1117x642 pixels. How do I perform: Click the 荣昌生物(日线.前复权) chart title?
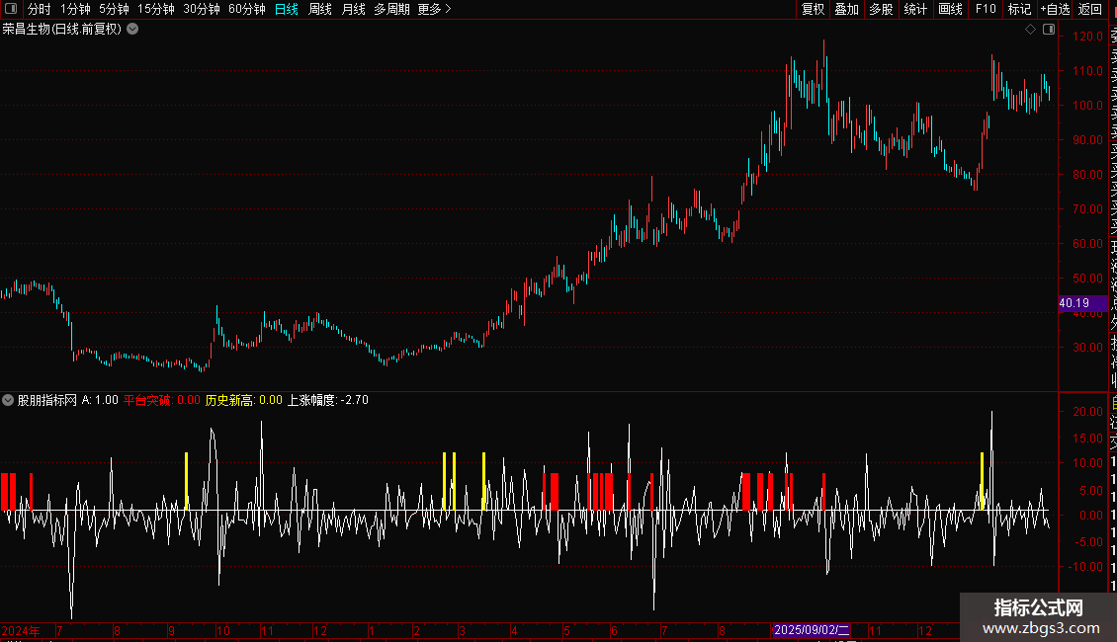pos(62,30)
